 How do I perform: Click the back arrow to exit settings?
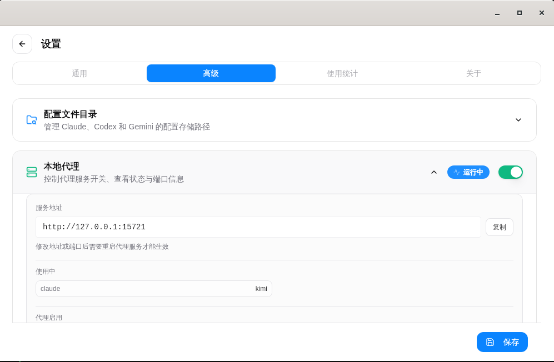(22, 44)
